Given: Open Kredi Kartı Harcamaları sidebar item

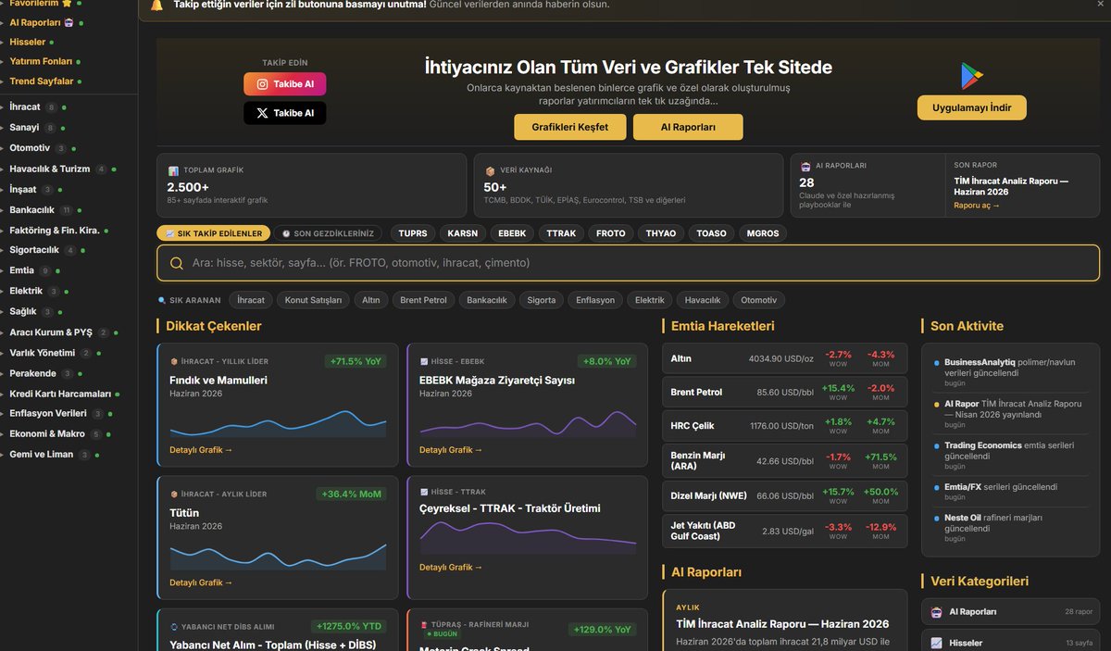Looking at the screenshot, I should 60,394.
